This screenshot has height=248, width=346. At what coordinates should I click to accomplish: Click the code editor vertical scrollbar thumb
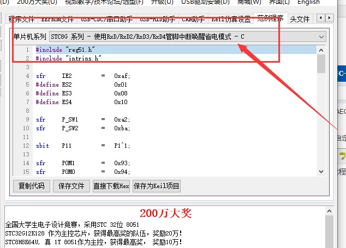click(321, 64)
